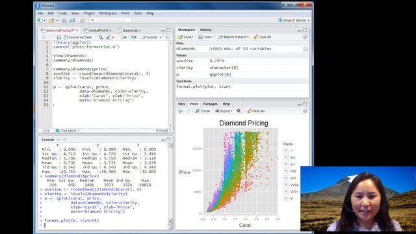This screenshot has height=234, width=416.
Task: Open the View menu
Action: 75,13
